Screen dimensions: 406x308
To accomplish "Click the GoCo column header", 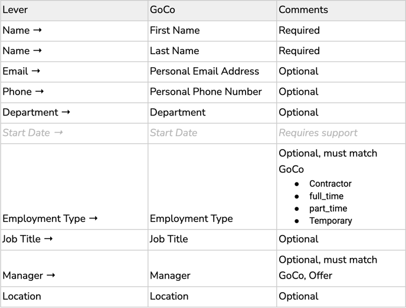I will point(212,11).
